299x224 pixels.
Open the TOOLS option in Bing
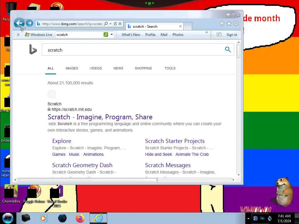click(170, 68)
